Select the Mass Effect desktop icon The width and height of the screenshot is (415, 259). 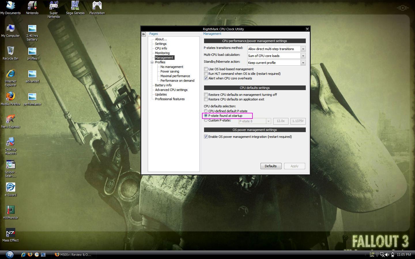[x=10, y=235]
